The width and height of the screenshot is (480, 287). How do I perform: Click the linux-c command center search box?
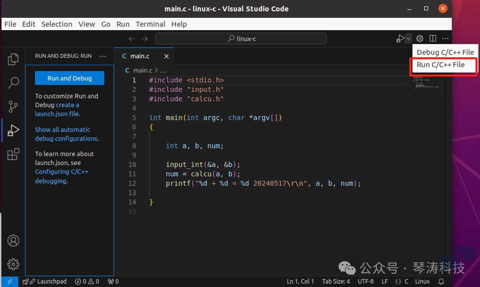(241, 39)
